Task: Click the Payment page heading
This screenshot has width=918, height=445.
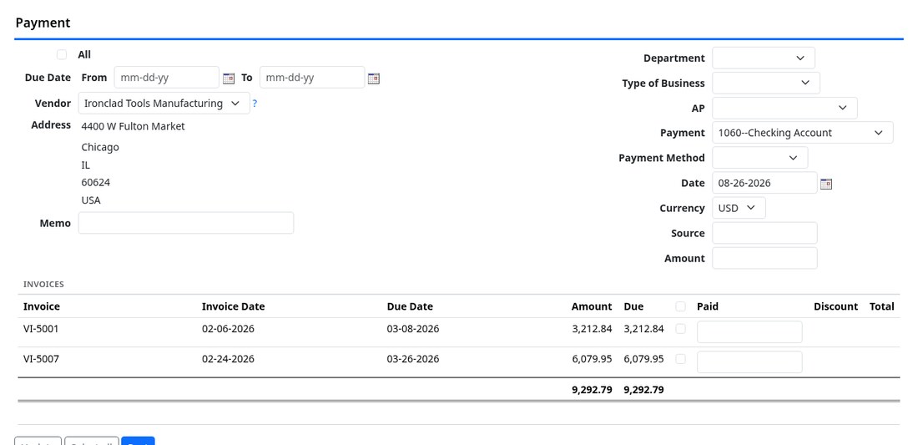Action: pyautogui.click(x=43, y=23)
